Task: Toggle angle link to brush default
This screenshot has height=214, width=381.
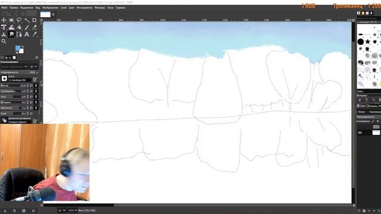Action: click(x=36, y=97)
